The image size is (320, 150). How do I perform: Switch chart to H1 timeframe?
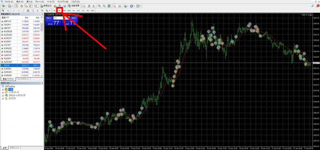[x=73, y=11]
